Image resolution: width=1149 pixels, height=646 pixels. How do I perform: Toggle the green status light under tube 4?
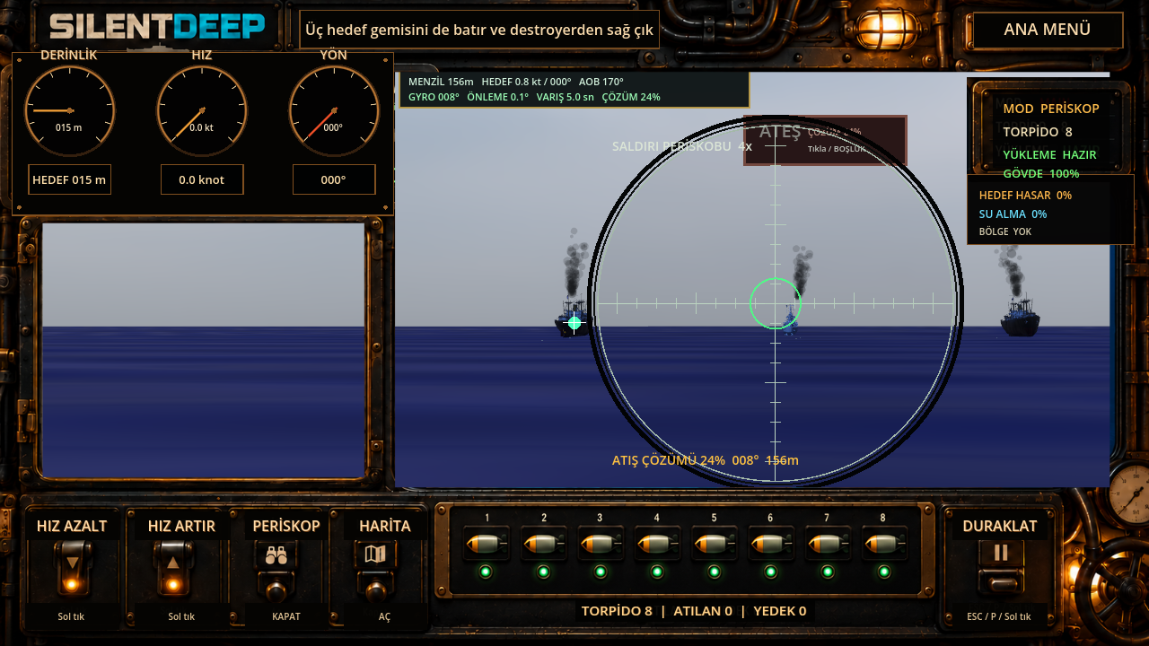click(x=657, y=572)
